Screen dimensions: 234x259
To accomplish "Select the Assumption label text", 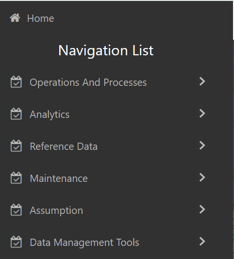I will pyautogui.click(x=56, y=210).
